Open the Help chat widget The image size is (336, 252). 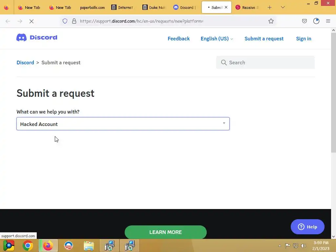307,227
